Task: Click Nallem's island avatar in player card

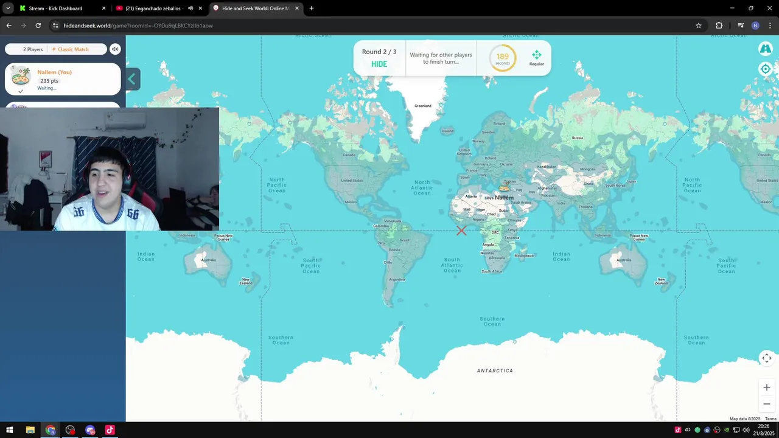Action: click(21, 76)
